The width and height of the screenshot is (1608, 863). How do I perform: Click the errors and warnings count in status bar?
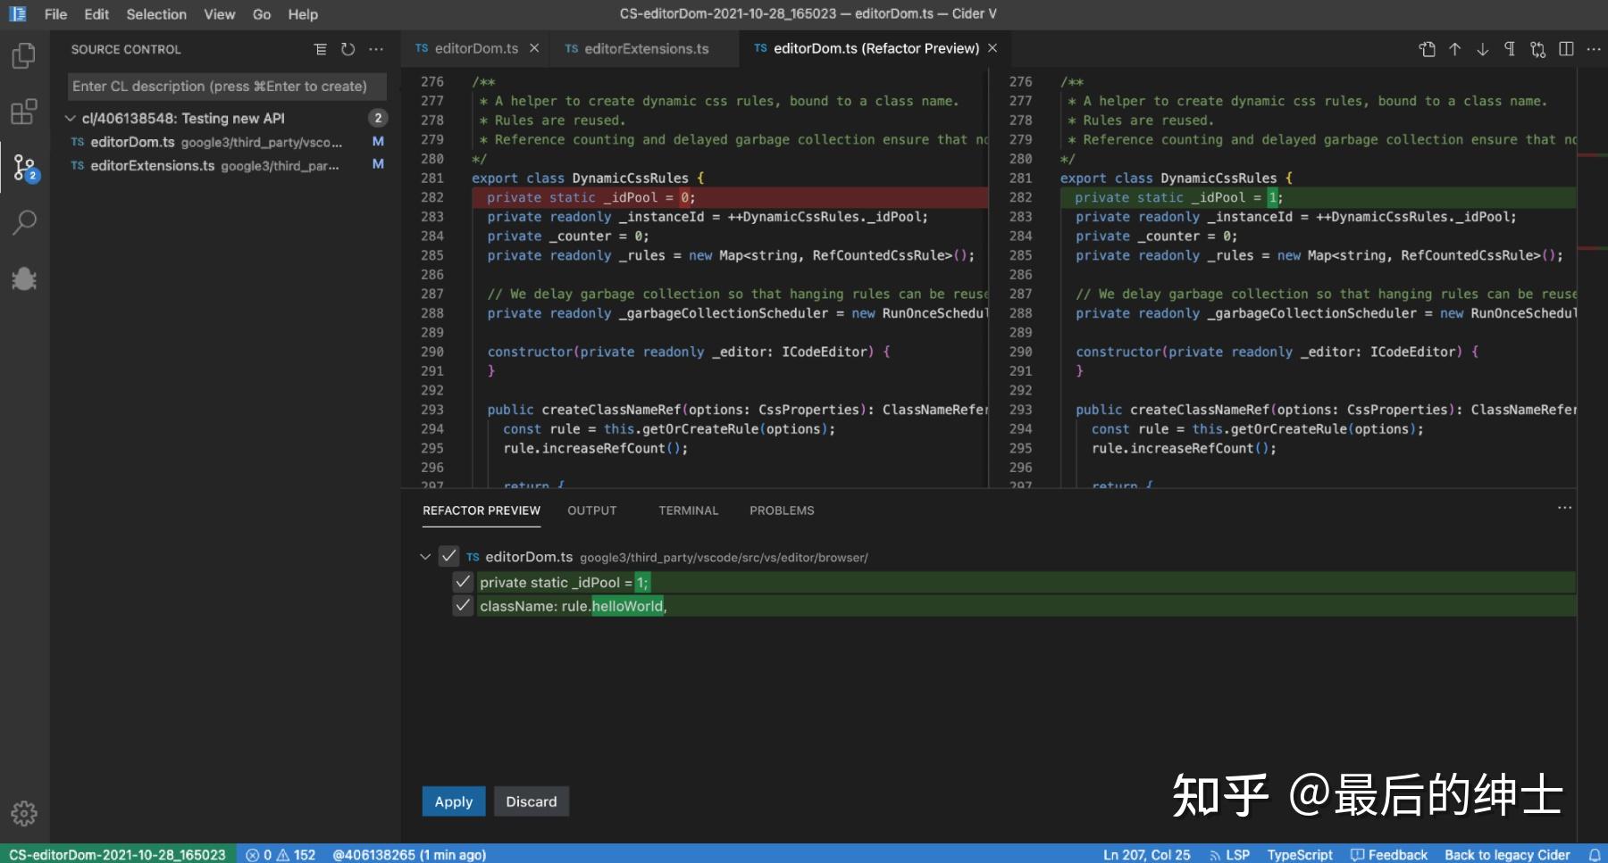(x=281, y=855)
